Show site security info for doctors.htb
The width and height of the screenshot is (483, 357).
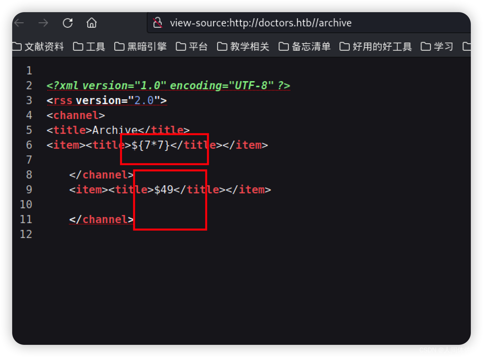click(158, 23)
